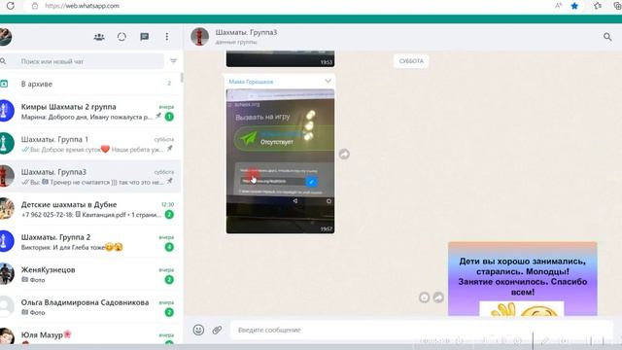Click the magnifier icon in the chat list search
Viewport: 622px width, 350px height.
[3, 61]
